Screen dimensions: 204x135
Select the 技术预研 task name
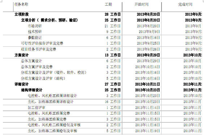35,32
